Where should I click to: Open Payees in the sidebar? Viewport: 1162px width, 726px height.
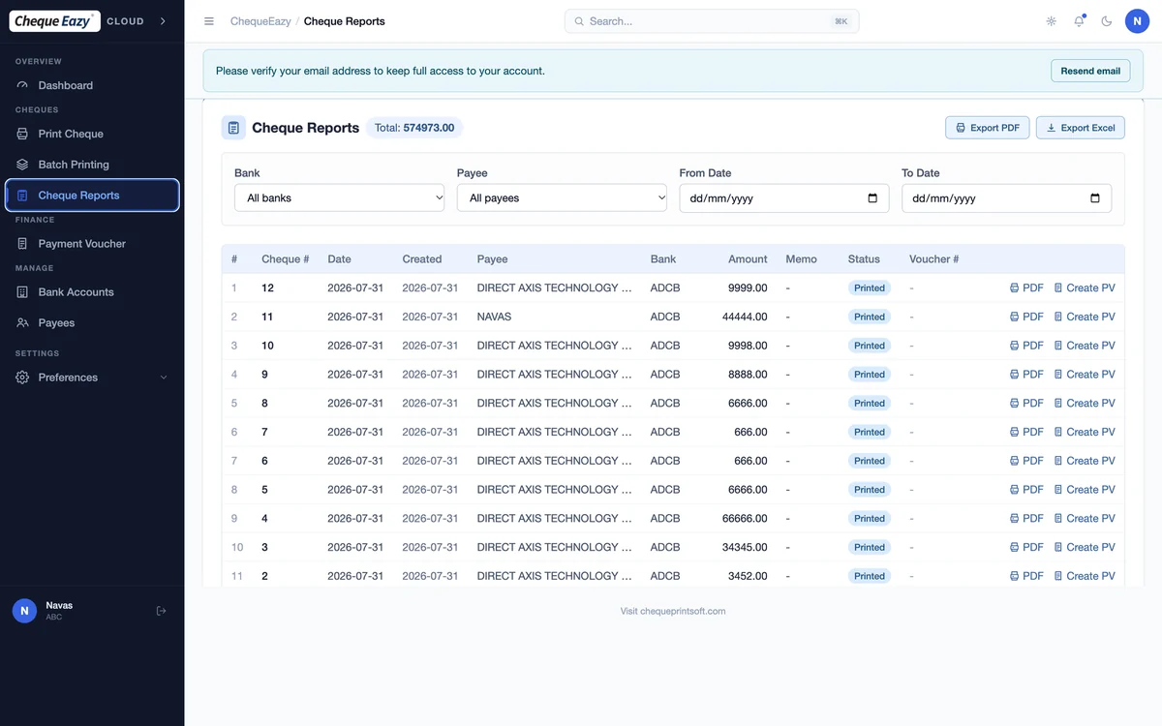pyautogui.click(x=92, y=323)
